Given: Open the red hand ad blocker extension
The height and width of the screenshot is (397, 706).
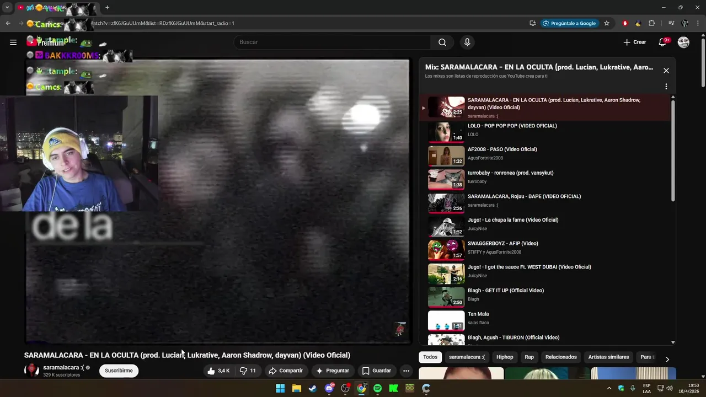Looking at the screenshot, I should (625, 23).
